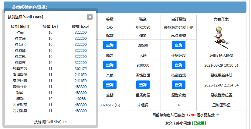Select the 抗昏睡 skill name
The width and height of the screenshot is (251, 129).
point(20,39)
